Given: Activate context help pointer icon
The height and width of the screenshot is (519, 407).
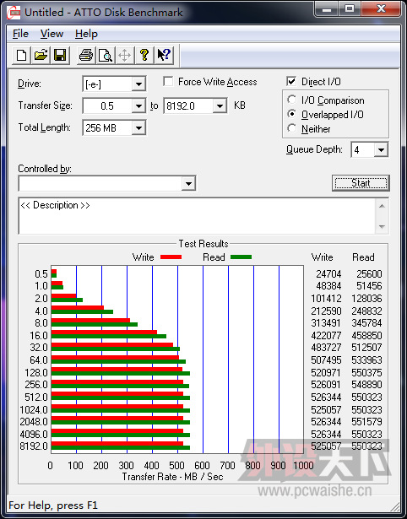Looking at the screenshot, I should (164, 55).
